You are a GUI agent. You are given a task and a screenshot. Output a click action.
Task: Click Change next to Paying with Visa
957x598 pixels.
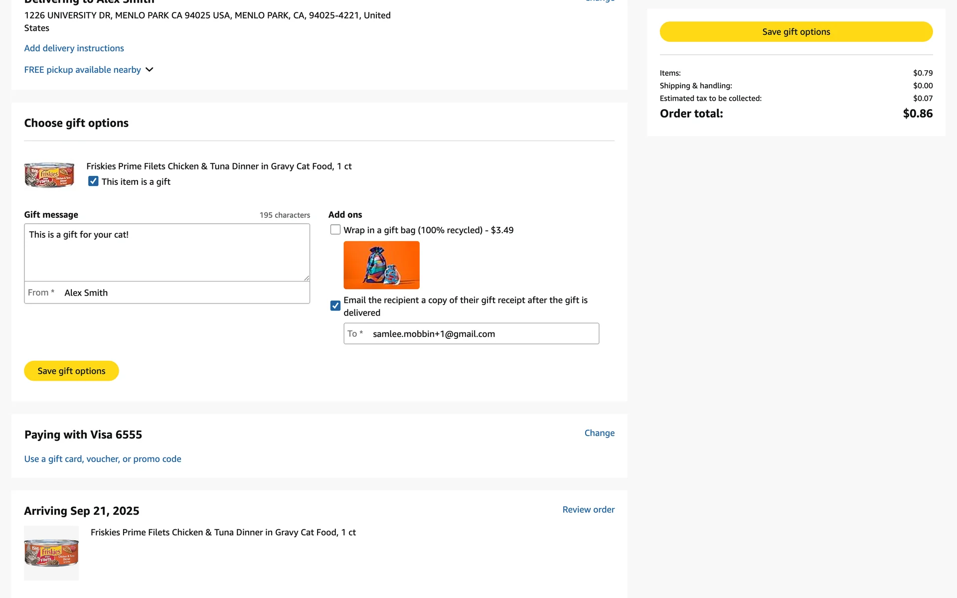click(599, 433)
